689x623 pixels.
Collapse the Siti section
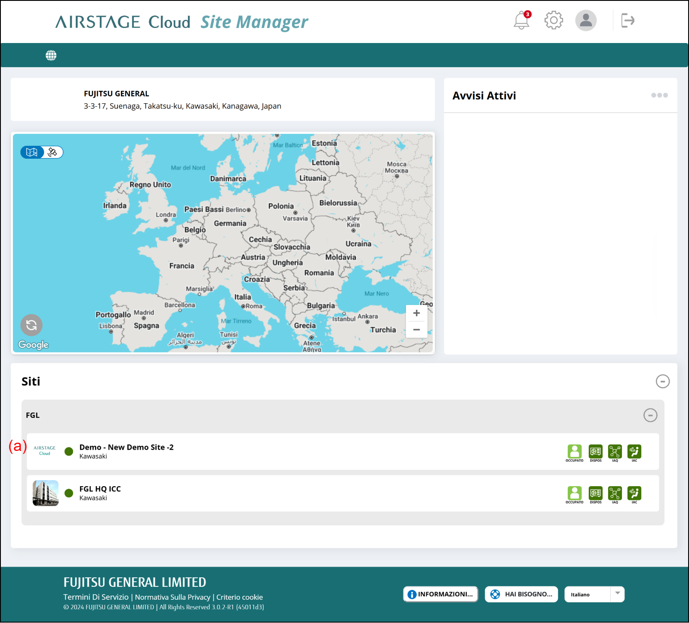(x=662, y=381)
